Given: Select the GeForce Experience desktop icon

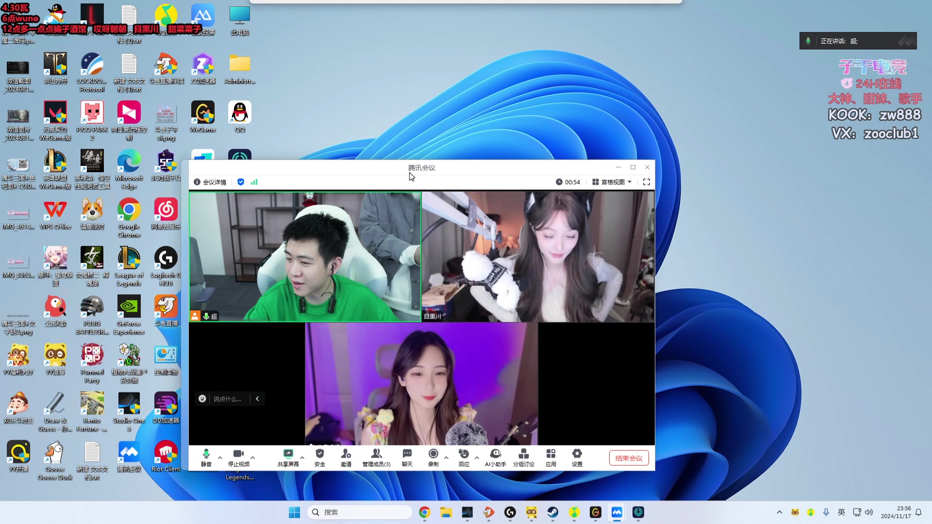Looking at the screenshot, I should (129, 315).
